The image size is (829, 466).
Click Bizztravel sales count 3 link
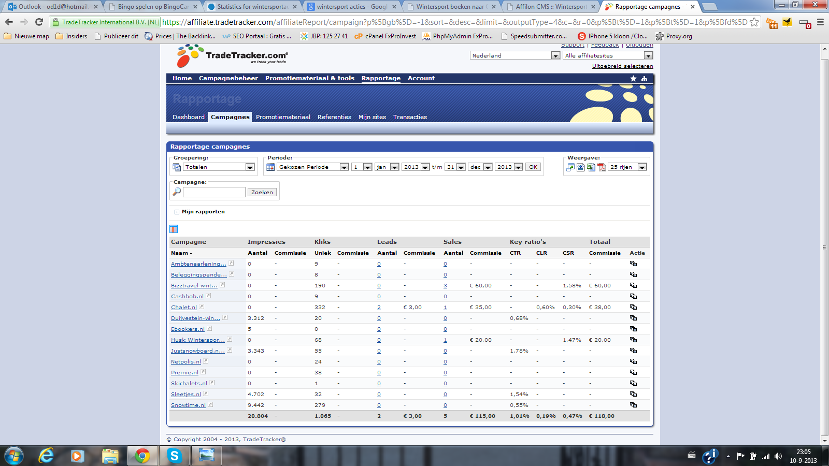point(445,286)
